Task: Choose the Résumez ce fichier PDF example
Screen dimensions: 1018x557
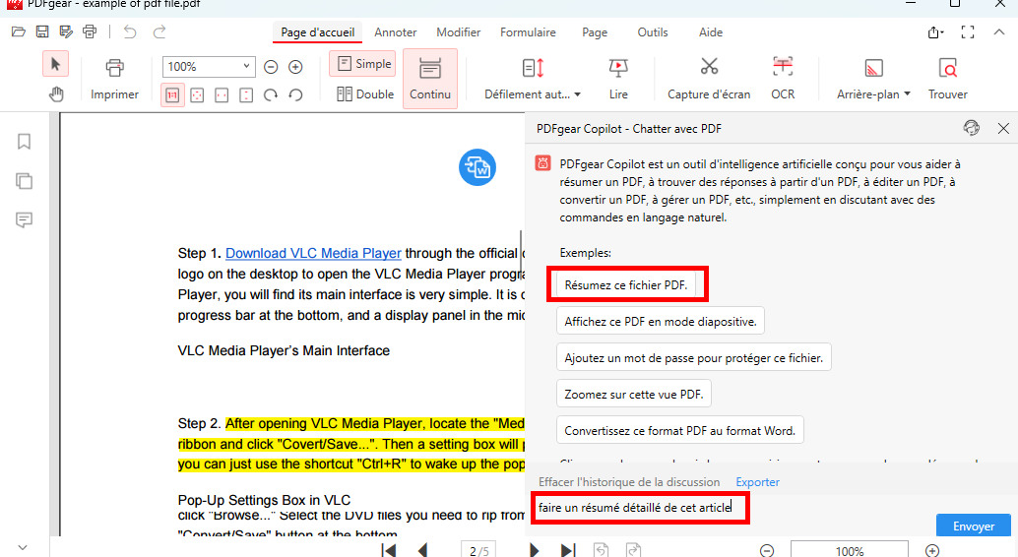Action: [626, 285]
